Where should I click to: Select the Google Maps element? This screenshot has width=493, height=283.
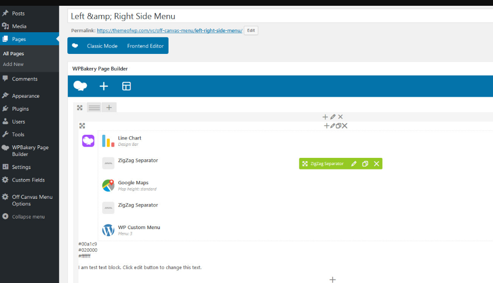(133, 183)
